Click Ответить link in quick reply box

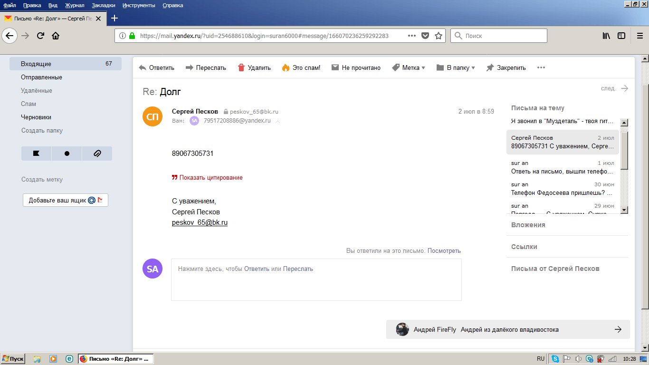pyautogui.click(x=257, y=269)
